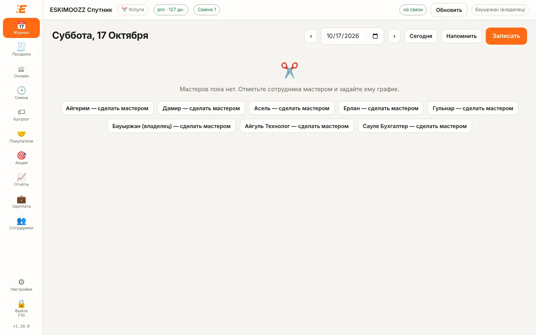Make Айгуль Технолог a master
Screen dimensions: 536x335
297,126
